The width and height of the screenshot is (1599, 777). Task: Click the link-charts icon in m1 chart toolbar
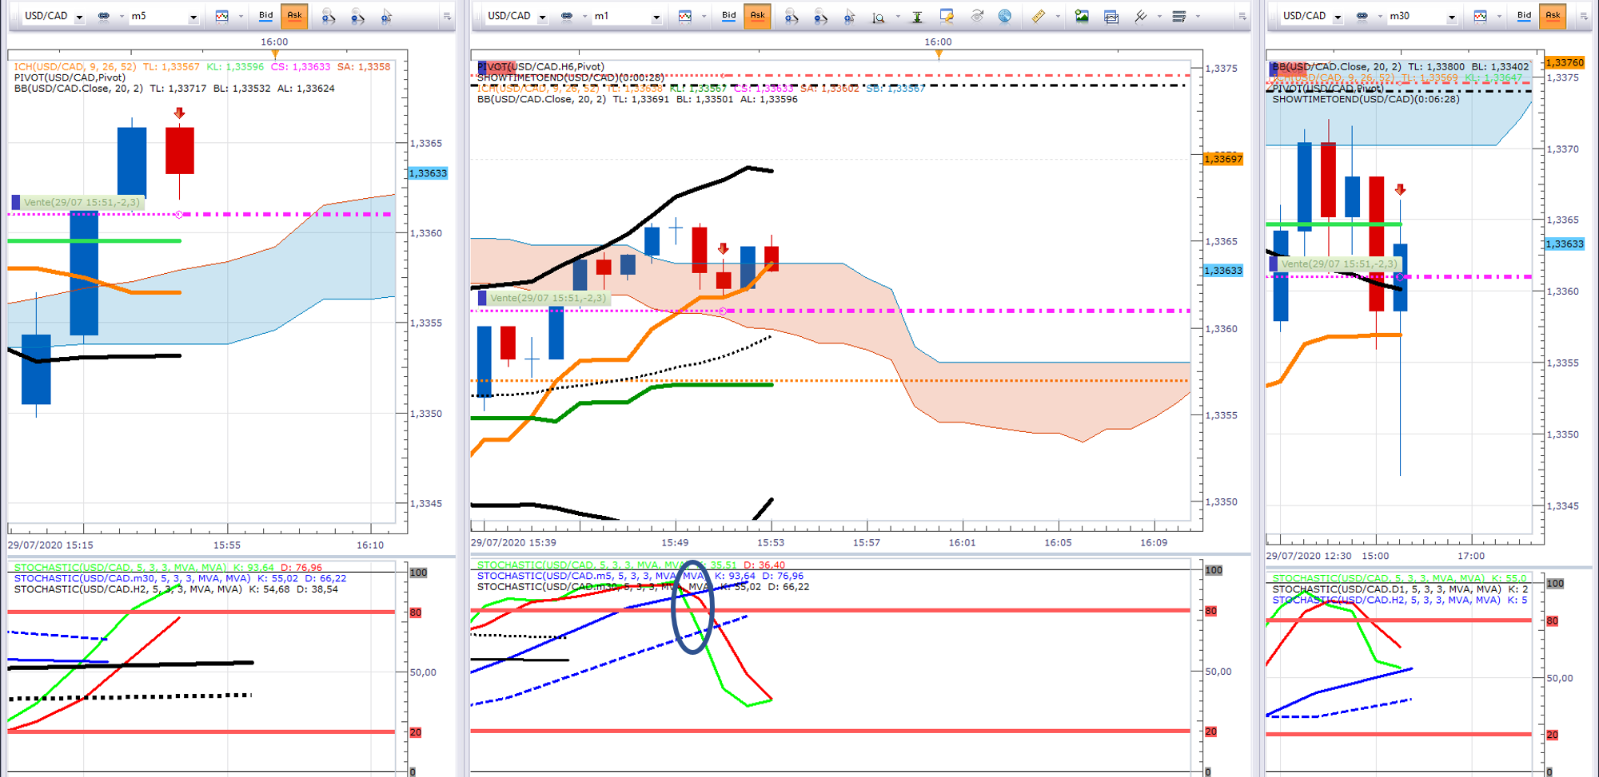click(x=567, y=16)
